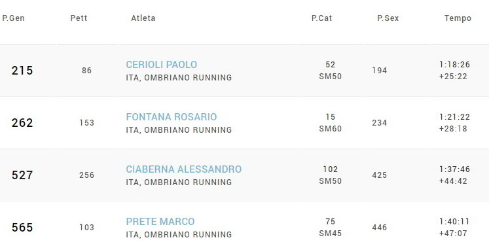Sort by Atleta column header
This screenshot has height=242, width=489.
point(143,18)
